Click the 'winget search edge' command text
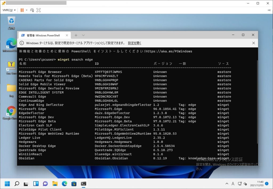The image size is (273, 189). click(x=75, y=59)
